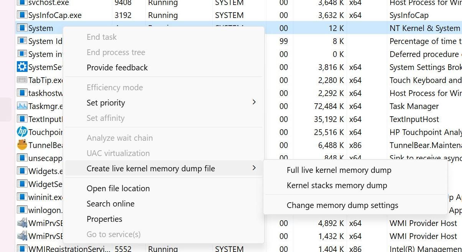Screen dimensions: 462x252
Task: Click memory value 35,192 K
Action: [x=329, y=119]
